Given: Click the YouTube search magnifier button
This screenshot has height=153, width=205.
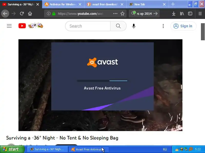Looking at the screenshot, I should tap(118, 26).
